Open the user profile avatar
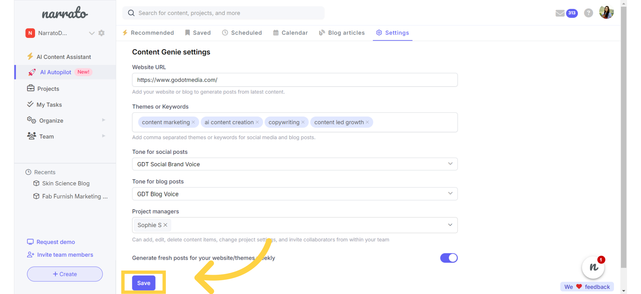 click(x=606, y=13)
